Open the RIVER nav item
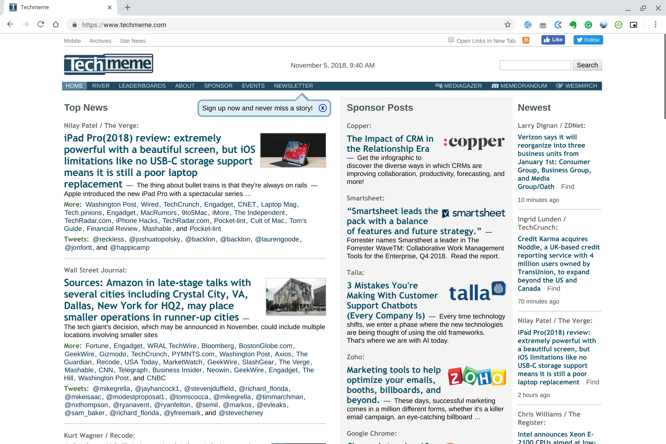This screenshot has height=444, width=666. (101, 86)
